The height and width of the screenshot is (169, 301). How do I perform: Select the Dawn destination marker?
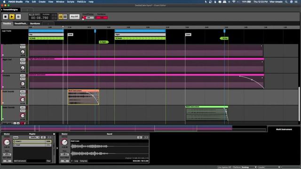coord(188,34)
